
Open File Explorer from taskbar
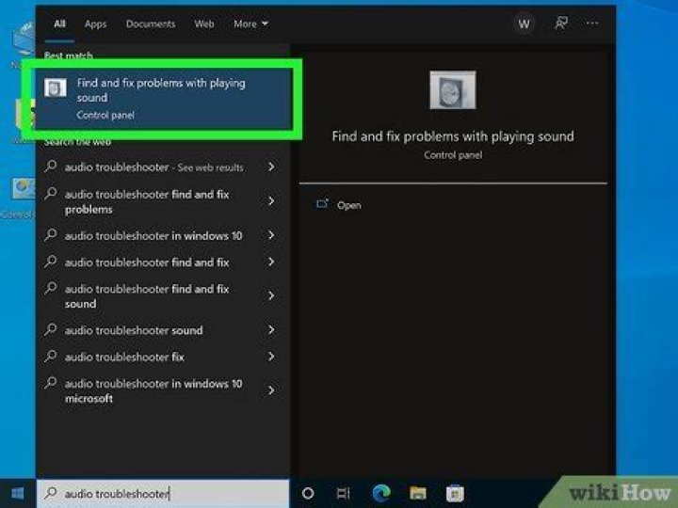pos(418,493)
